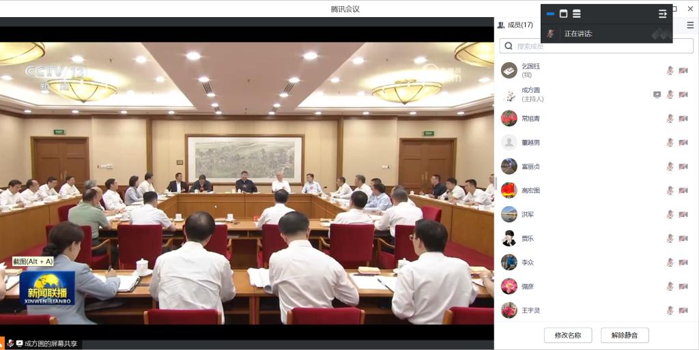Select the minimized strip view in floating toolbar
Image resolution: width=699 pixels, height=350 pixels.
(x=550, y=14)
